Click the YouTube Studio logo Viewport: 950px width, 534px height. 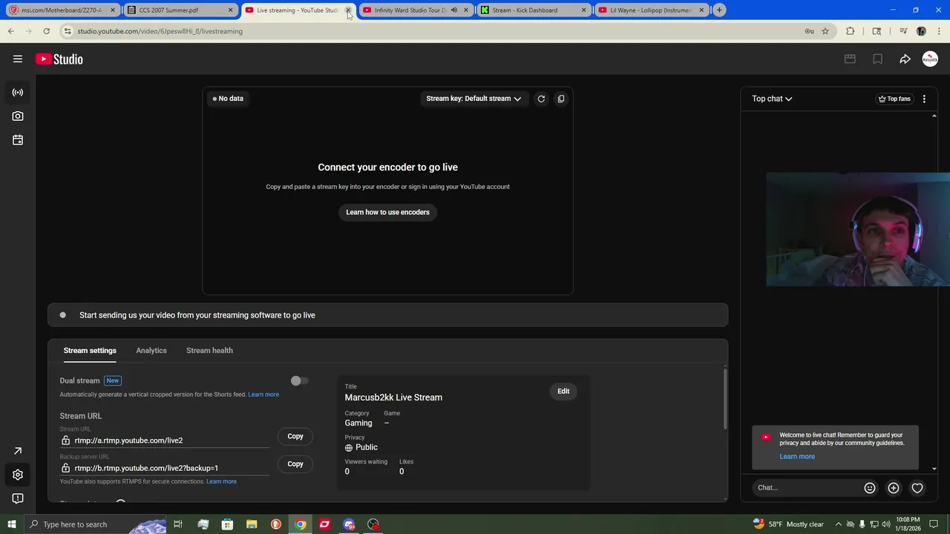point(59,59)
